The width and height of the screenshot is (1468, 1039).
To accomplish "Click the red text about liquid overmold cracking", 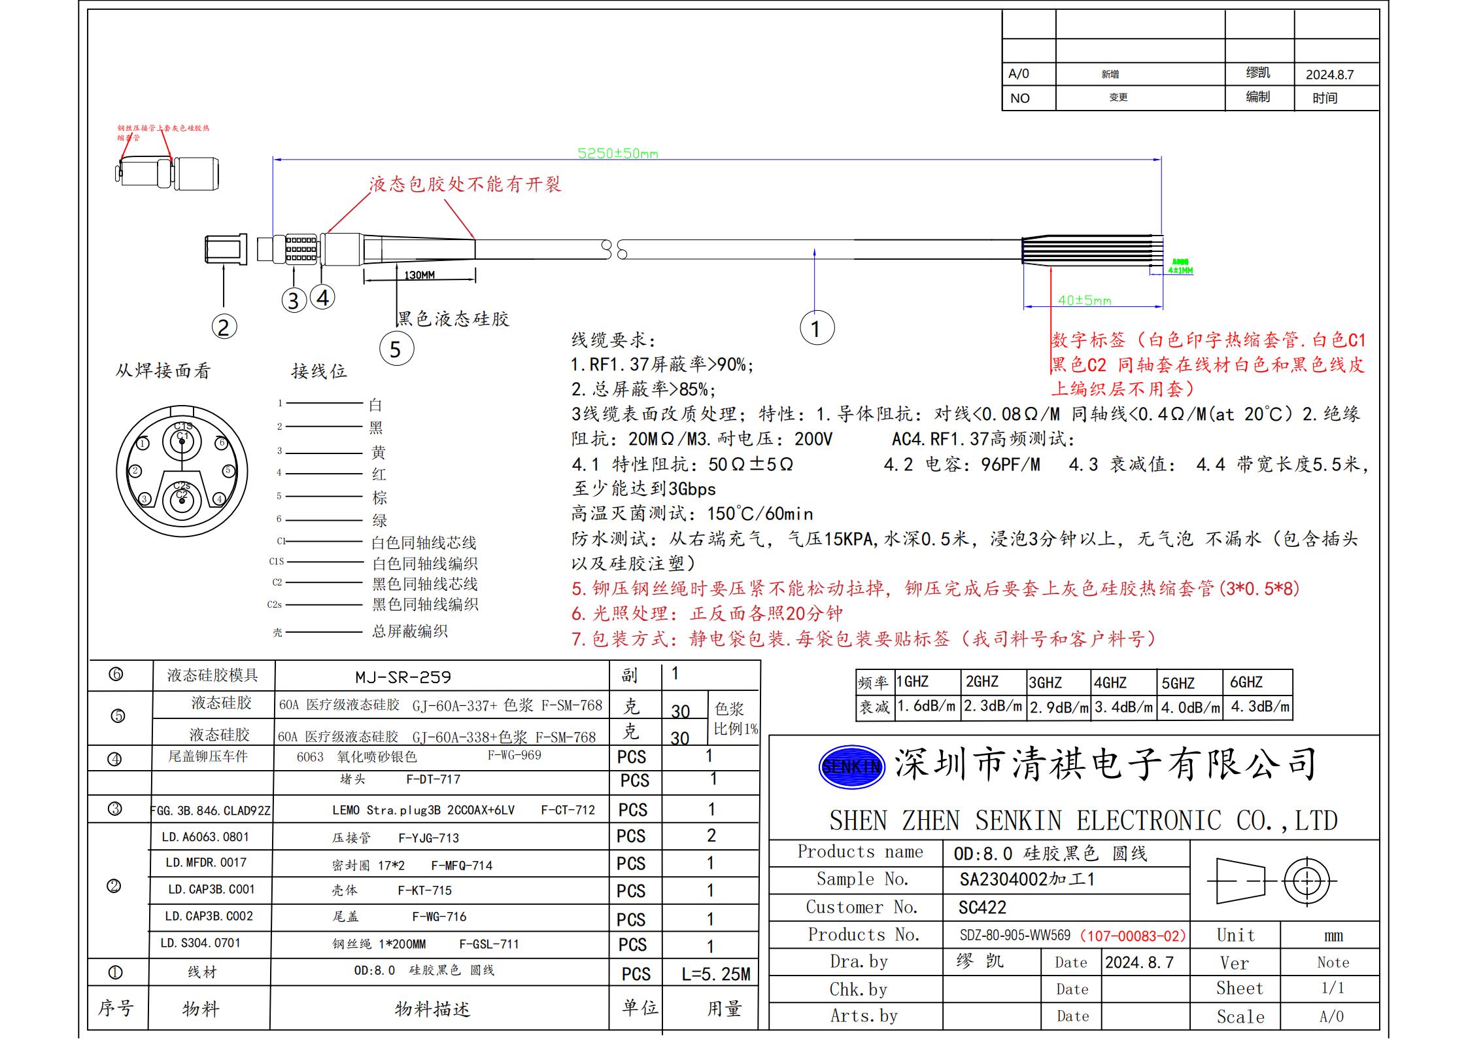I will (x=465, y=185).
